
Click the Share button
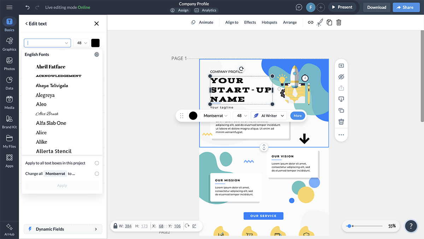[x=406, y=7]
